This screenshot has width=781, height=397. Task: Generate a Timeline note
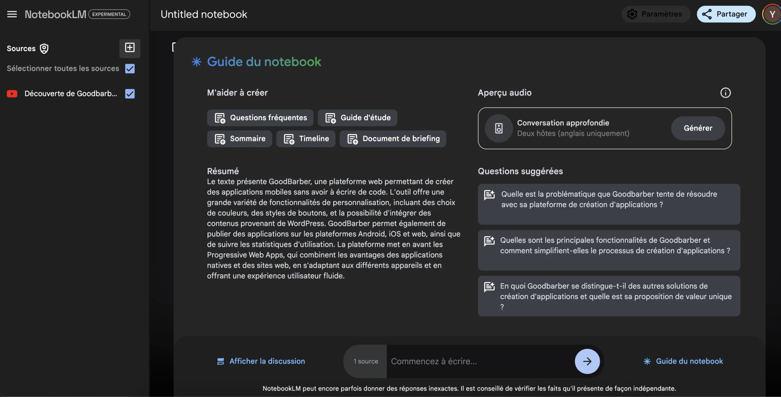[306, 139]
